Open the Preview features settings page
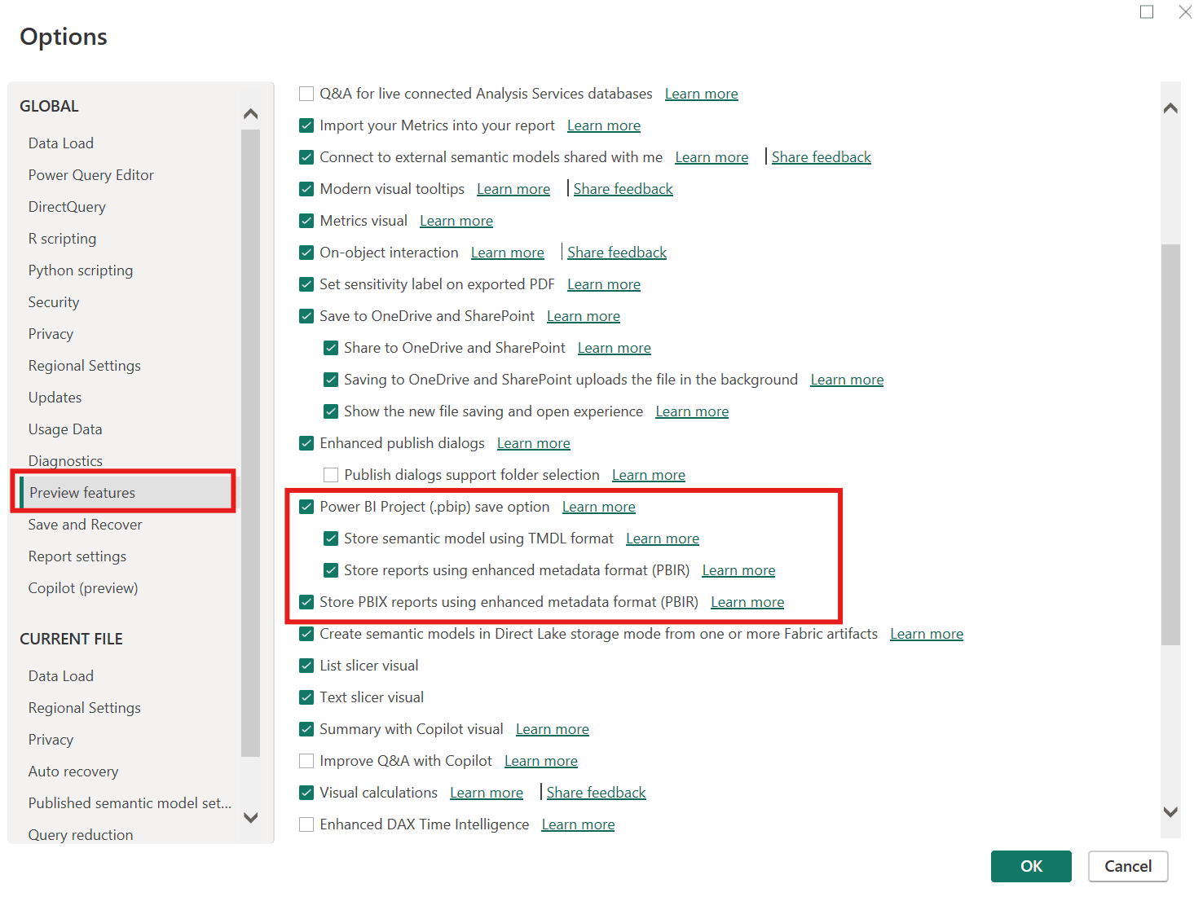The width and height of the screenshot is (1194, 910). tap(82, 493)
